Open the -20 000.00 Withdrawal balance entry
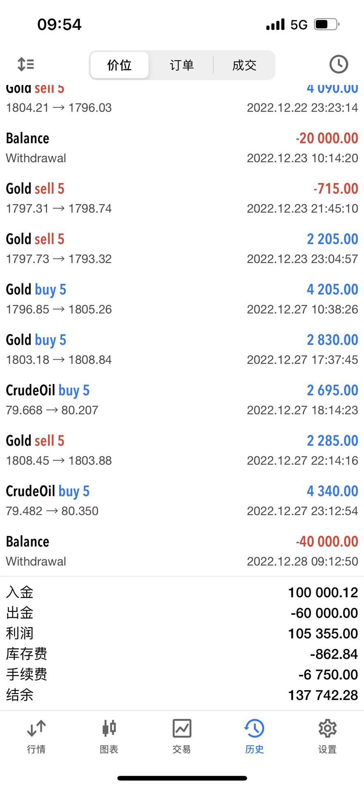 (x=182, y=148)
